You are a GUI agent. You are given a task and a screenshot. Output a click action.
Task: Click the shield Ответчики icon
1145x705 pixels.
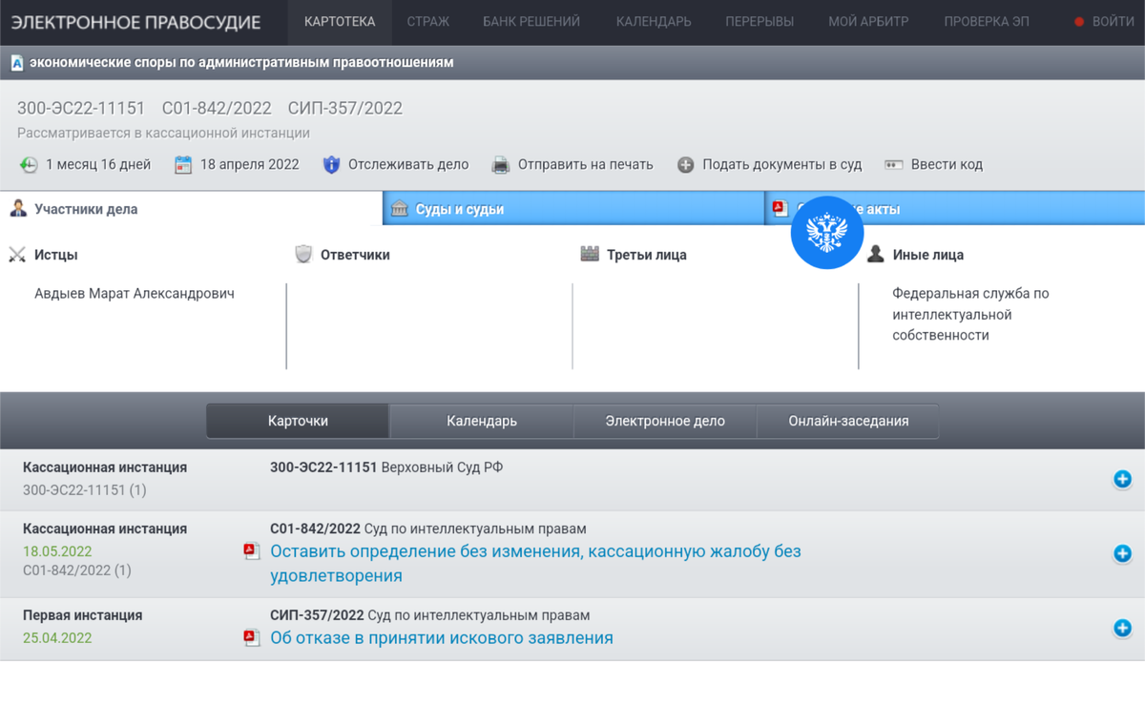[303, 255]
